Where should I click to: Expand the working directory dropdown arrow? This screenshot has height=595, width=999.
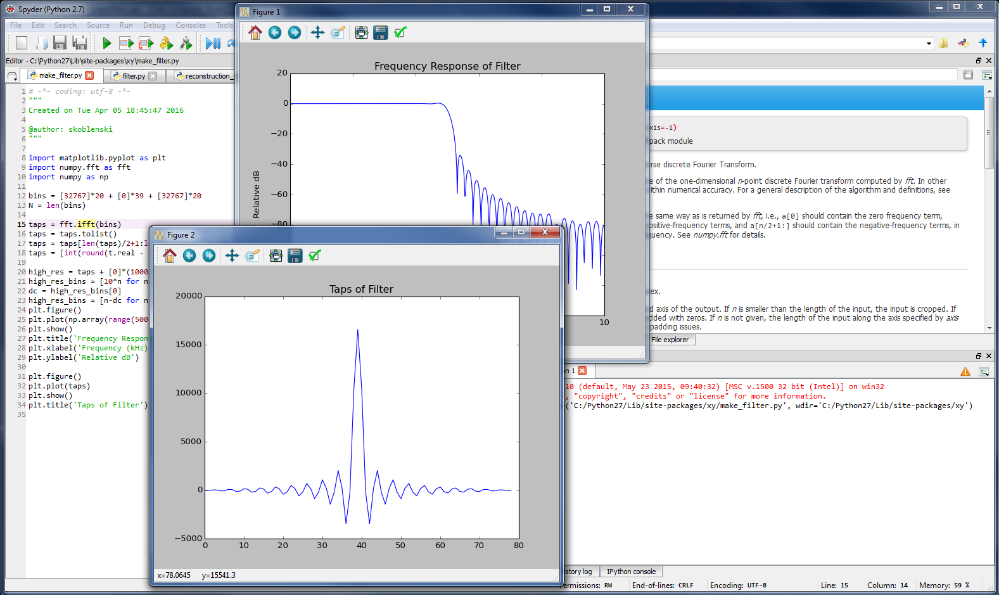(929, 43)
